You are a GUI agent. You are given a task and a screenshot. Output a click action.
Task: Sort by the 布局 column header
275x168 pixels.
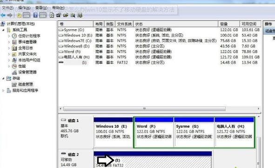(99, 24)
